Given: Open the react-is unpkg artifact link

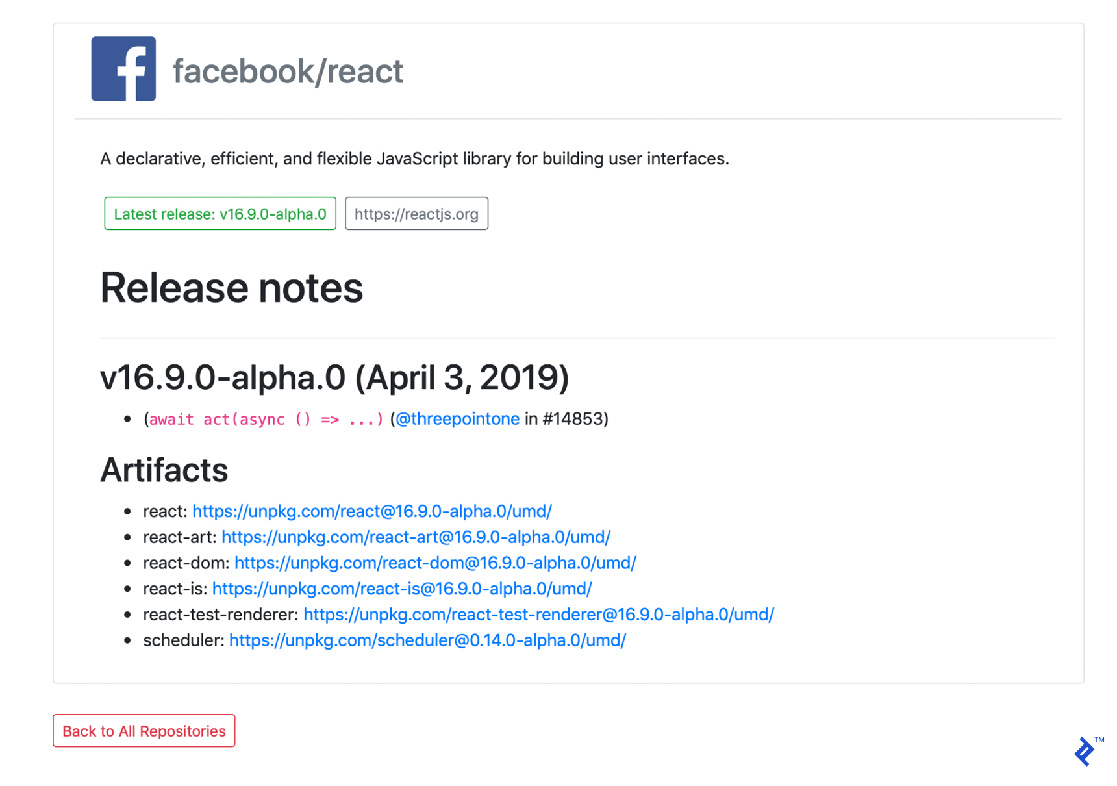Looking at the screenshot, I should 402,589.
